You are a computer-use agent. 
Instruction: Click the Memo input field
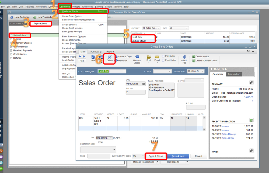click(x=99, y=156)
